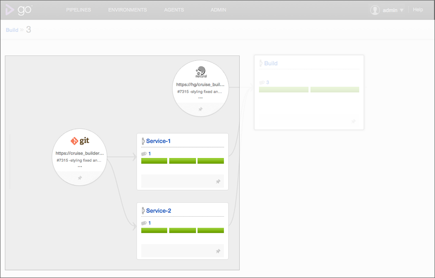435x278 pixels.
Task: Click the Mercurial material logo
Action: pyautogui.click(x=201, y=72)
